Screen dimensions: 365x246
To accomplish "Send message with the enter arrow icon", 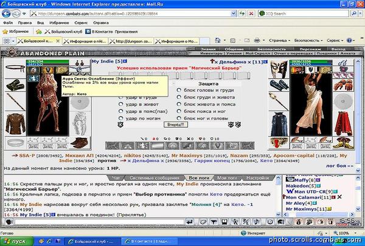I will 190,222.
